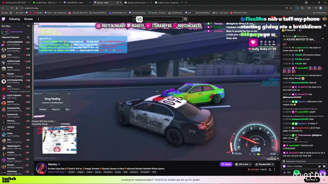Dismiss the TwitchCon banner

324,180
